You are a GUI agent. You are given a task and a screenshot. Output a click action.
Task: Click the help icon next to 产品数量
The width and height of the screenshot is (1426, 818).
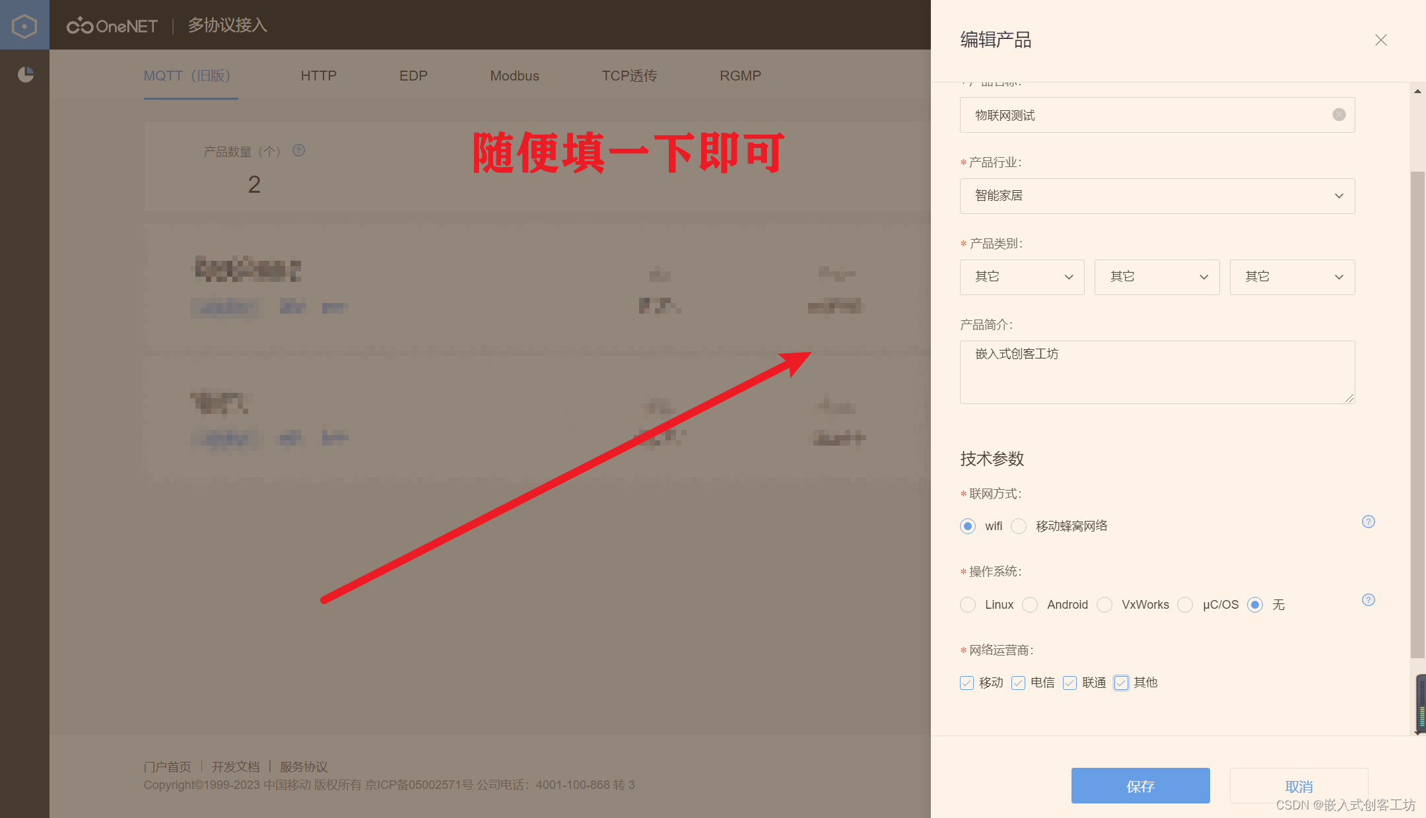click(x=298, y=151)
